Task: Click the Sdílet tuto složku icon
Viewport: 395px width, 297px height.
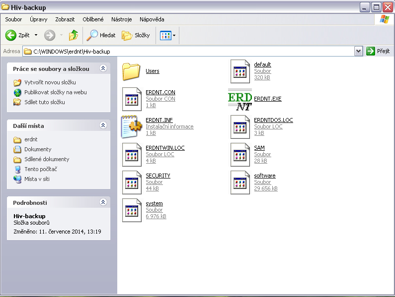Action: click(x=17, y=102)
